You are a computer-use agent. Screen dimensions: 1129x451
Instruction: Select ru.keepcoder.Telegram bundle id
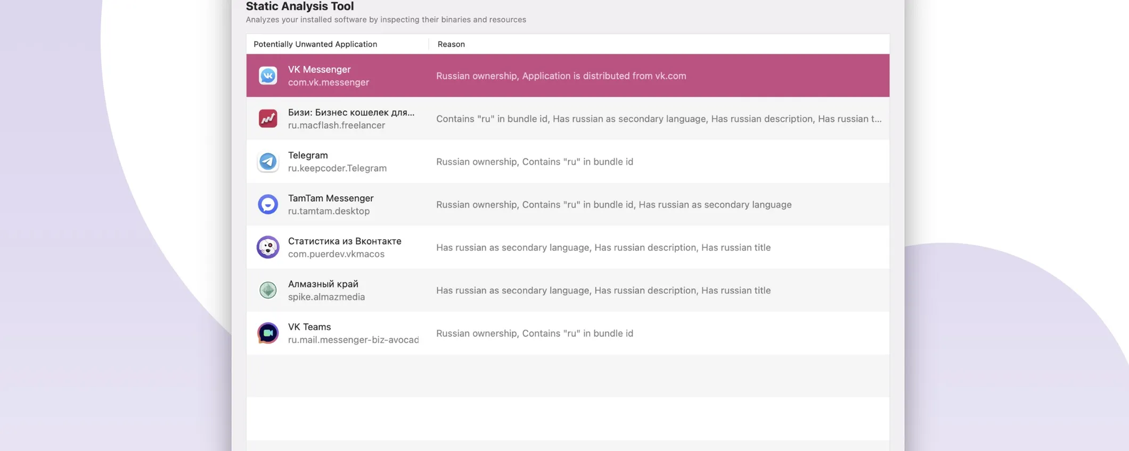point(337,168)
